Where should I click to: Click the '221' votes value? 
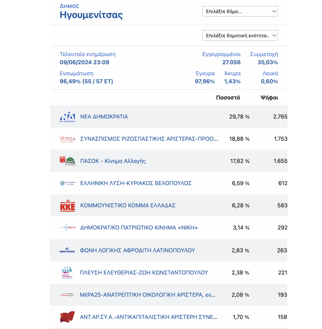(x=283, y=272)
